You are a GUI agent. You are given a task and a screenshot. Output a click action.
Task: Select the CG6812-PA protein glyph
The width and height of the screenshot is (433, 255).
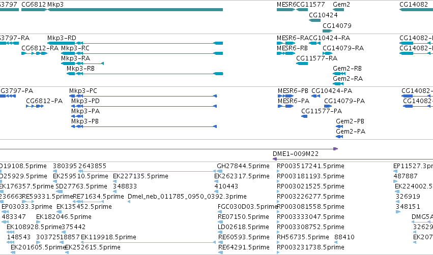click(35, 106)
